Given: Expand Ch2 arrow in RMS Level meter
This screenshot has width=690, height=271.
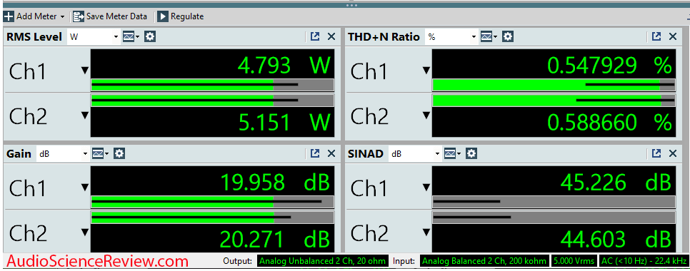Looking at the screenshot, I should pos(85,116).
